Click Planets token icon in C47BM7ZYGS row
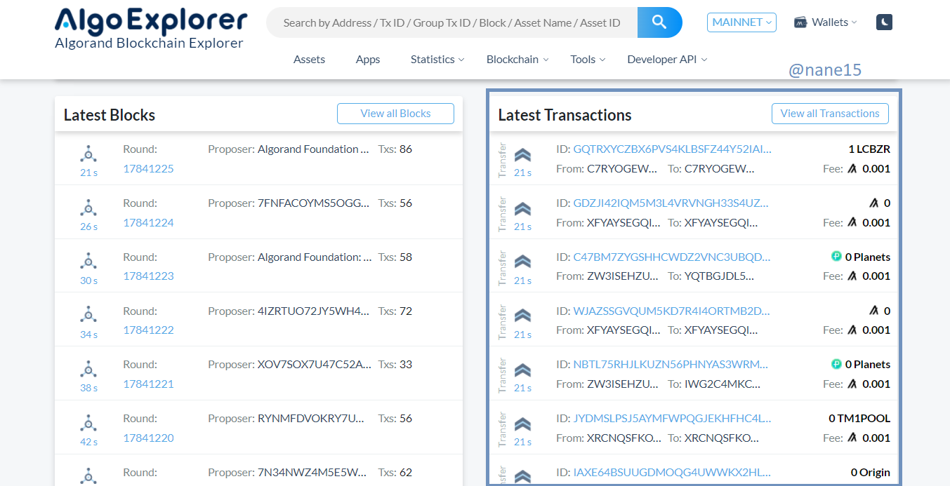 [836, 257]
